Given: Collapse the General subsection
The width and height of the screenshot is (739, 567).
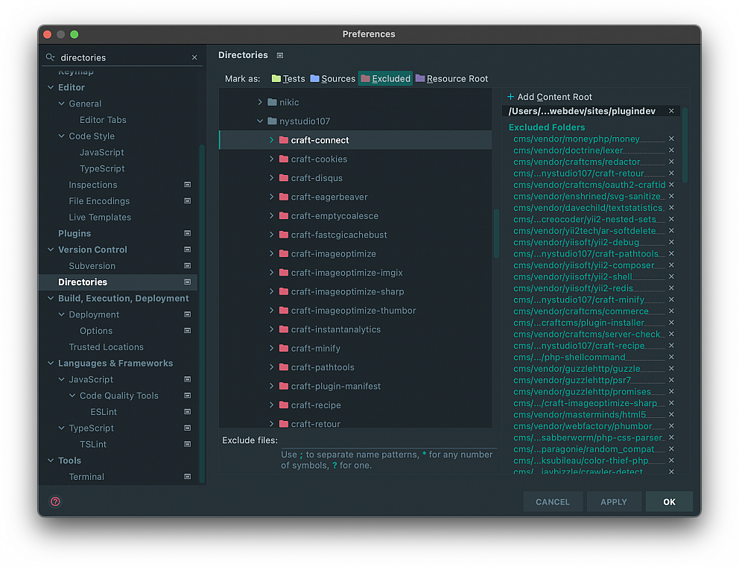Looking at the screenshot, I should [61, 104].
